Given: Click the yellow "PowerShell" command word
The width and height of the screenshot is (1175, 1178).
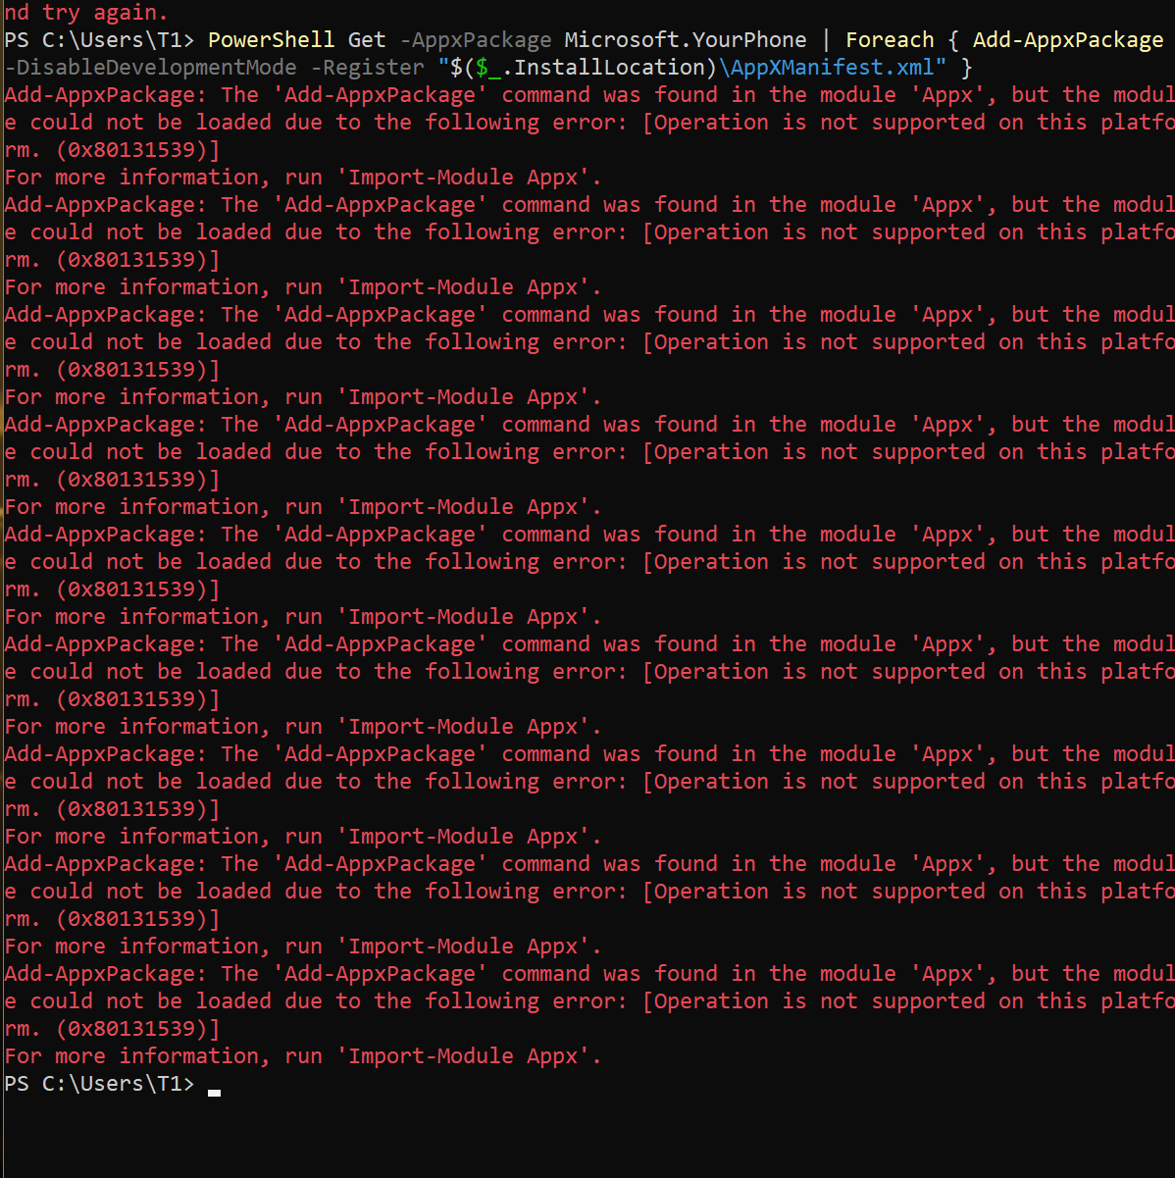Looking at the screenshot, I should [271, 40].
